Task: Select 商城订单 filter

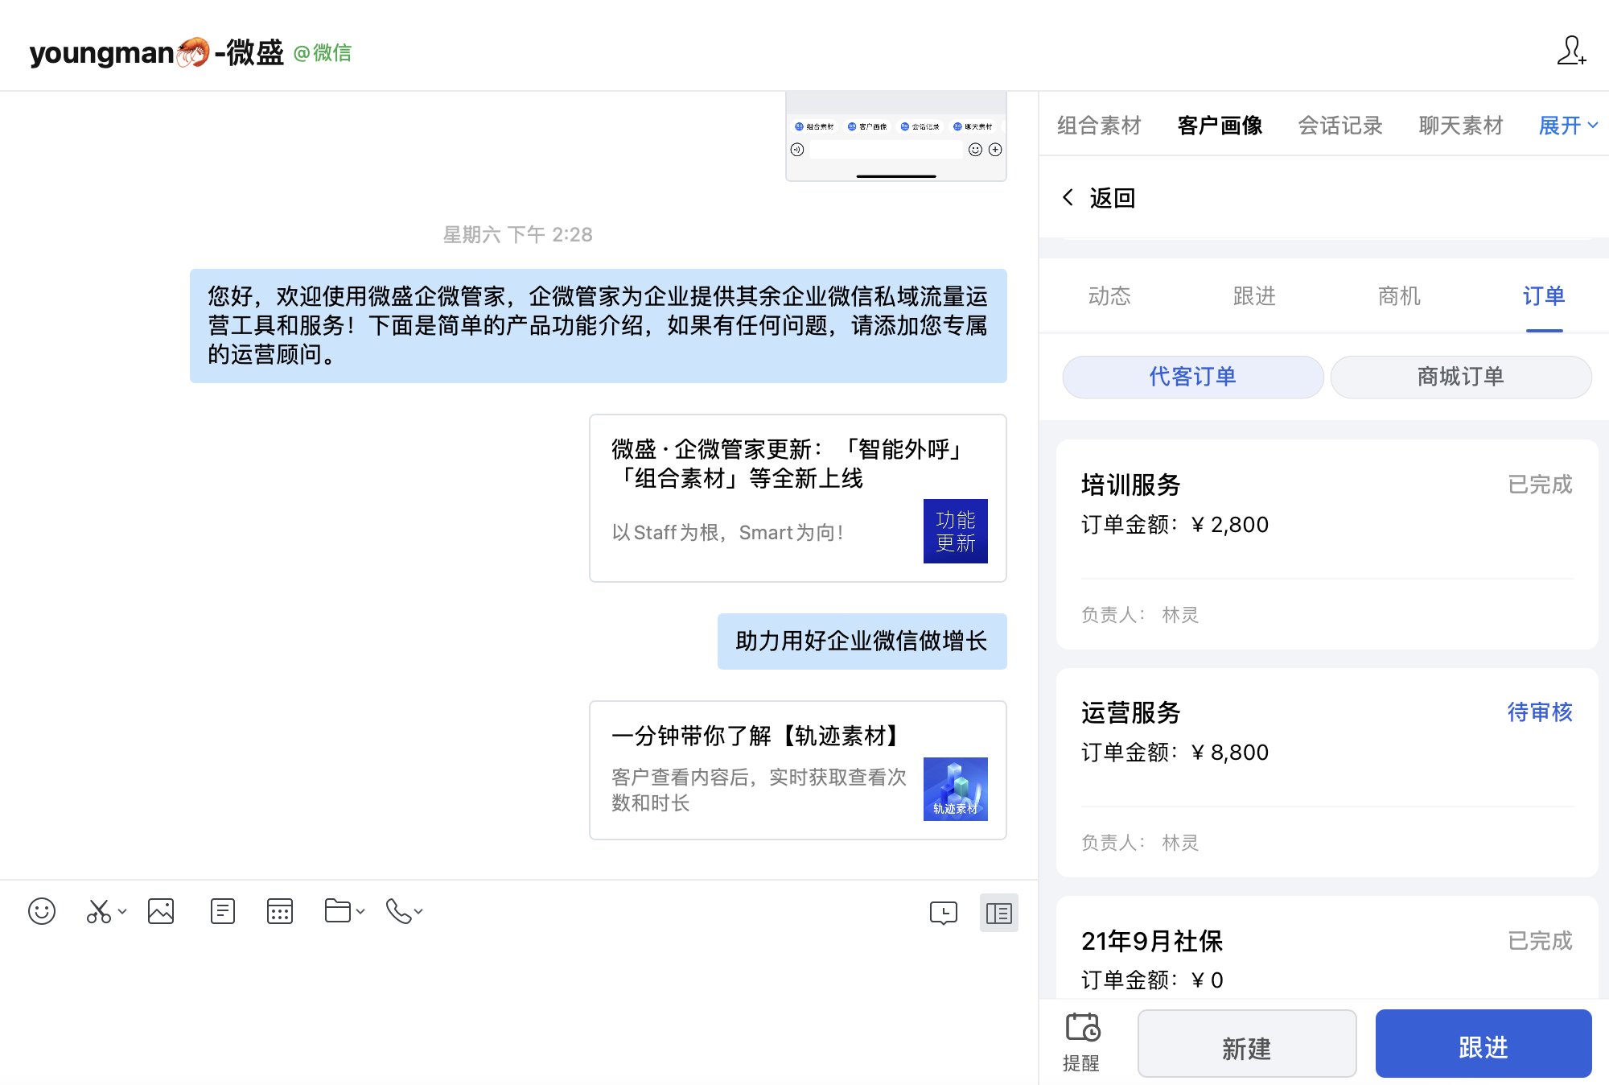Action: (x=1461, y=377)
